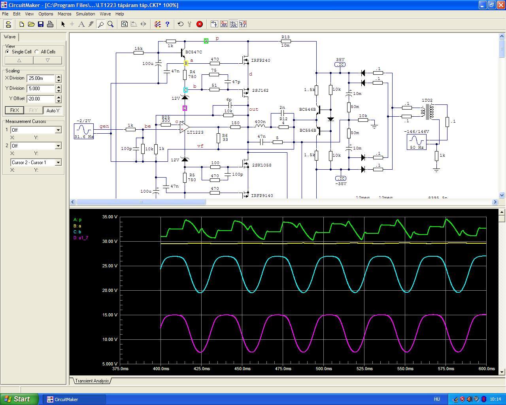
Task: Click the schematic horizontal scrollbar thumb
Action: point(141,202)
